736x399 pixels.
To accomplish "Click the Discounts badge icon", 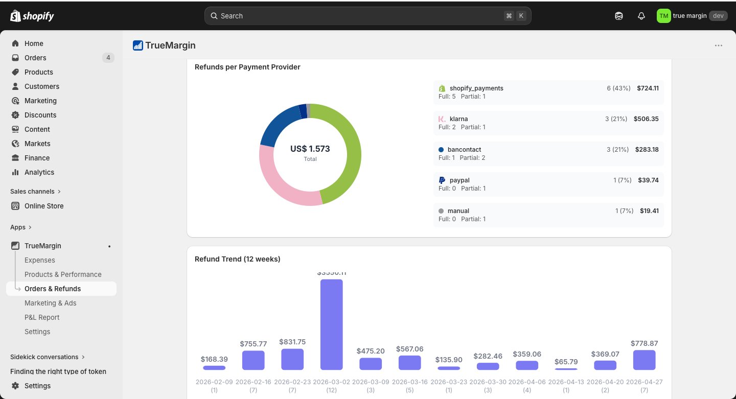I will [x=15, y=115].
